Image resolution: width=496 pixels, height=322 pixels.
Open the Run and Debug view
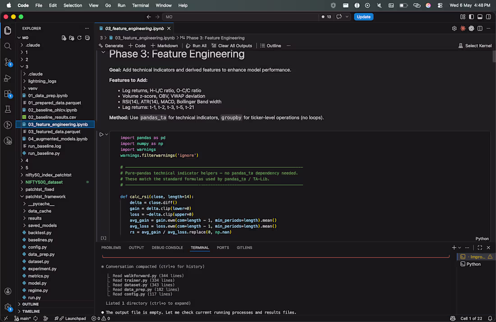coord(8,78)
